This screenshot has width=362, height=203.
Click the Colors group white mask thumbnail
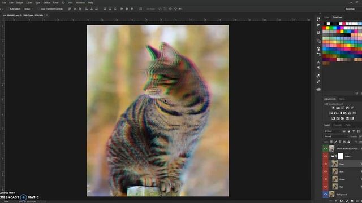[x=341, y=156]
